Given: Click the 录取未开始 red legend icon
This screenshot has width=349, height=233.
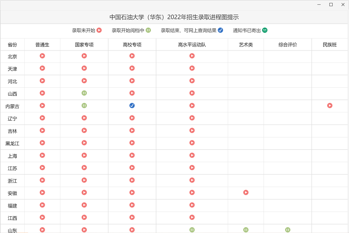Looking at the screenshot, I should (99, 30).
